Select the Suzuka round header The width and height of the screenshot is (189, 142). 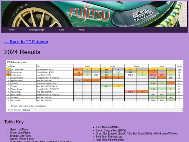coord(112,66)
